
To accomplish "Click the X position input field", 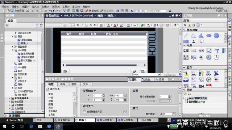I will [x=98, y=95].
